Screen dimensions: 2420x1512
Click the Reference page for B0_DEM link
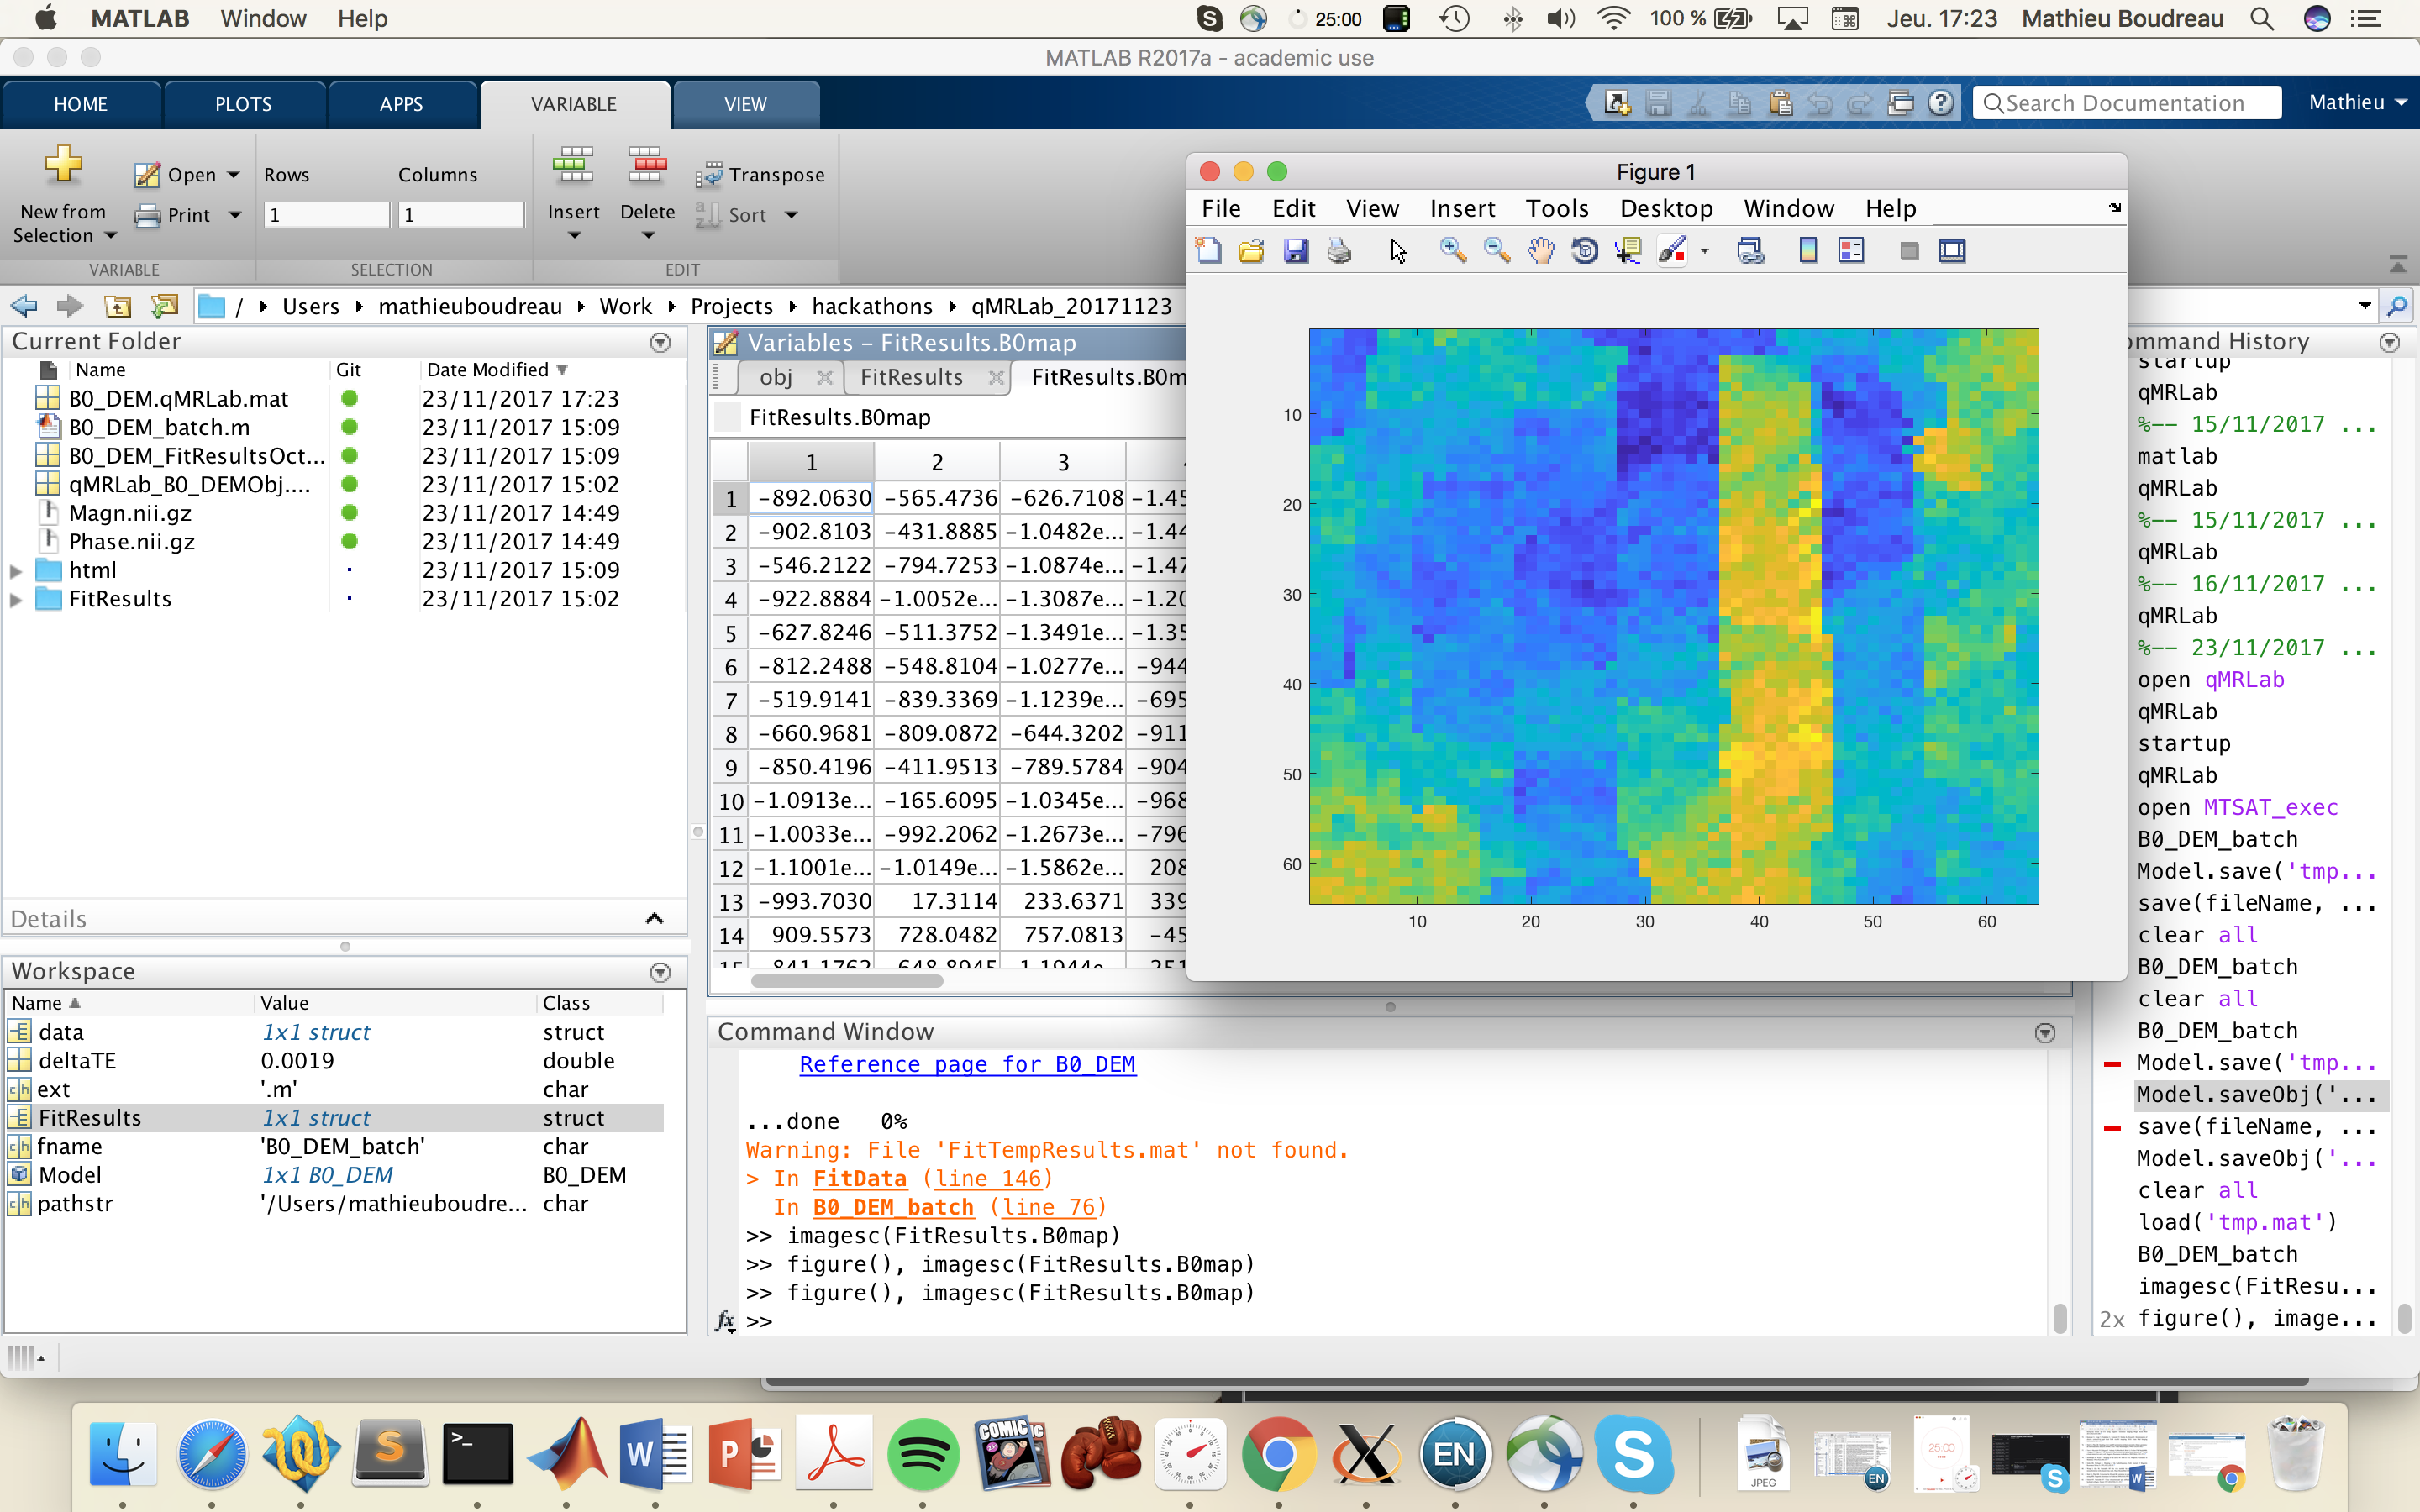[966, 1064]
